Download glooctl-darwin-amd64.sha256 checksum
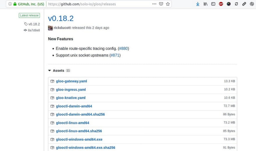 (x=80, y=114)
